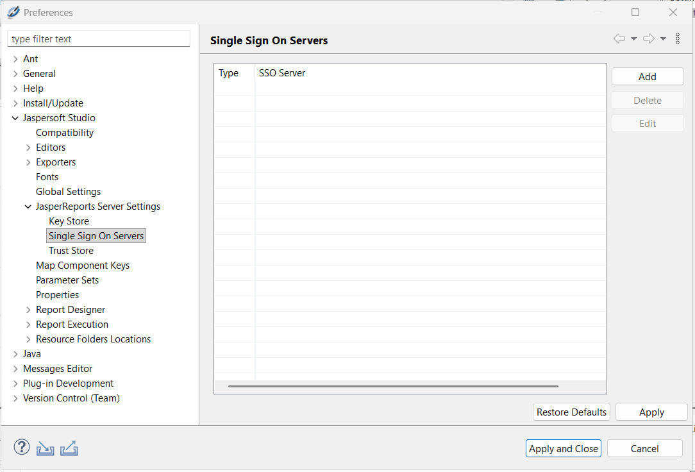The image size is (695, 472).
Task: Expand the Messages Editor node
Action: click(x=15, y=369)
